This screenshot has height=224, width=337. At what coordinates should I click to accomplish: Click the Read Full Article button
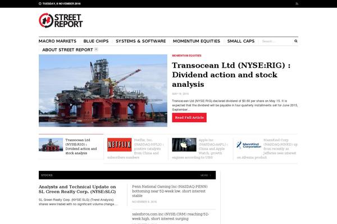tap(189, 118)
